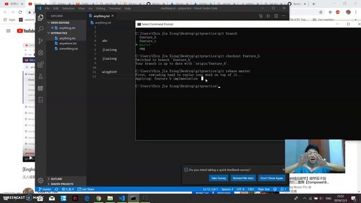Screen dimensions: 361x203
Task: Click the Take Survey button
Action: click(218, 178)
